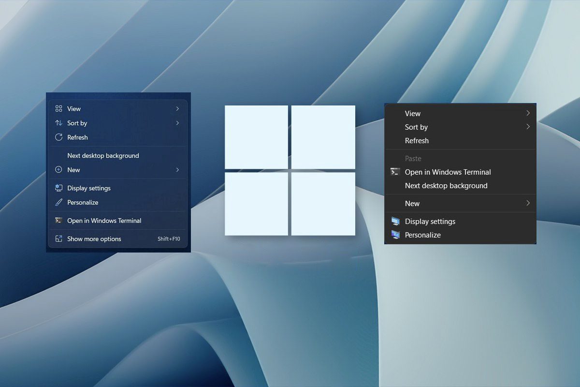This screenshot has height=387, width=580.
Task: Expand the Sort by chevron in dark gray menu
Action: click(528, 127)
